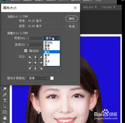This screenshot has height=123, width=125.
Task: Anchor canvas to bottom center arrow
Action: click(x=35, y=68)
